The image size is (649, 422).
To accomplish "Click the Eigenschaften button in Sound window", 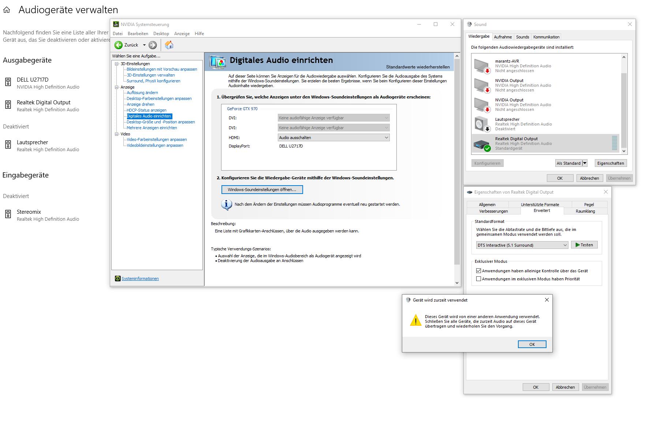I will (611, 163).
